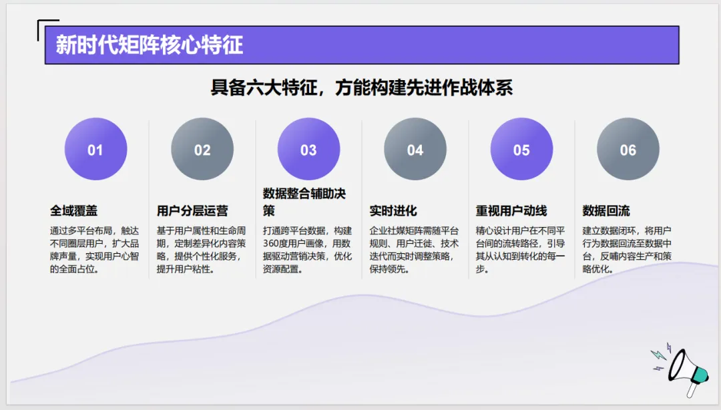Click the paragraph starting 通过多平台布局
The image size is (721, 410).
pos(94,250)
